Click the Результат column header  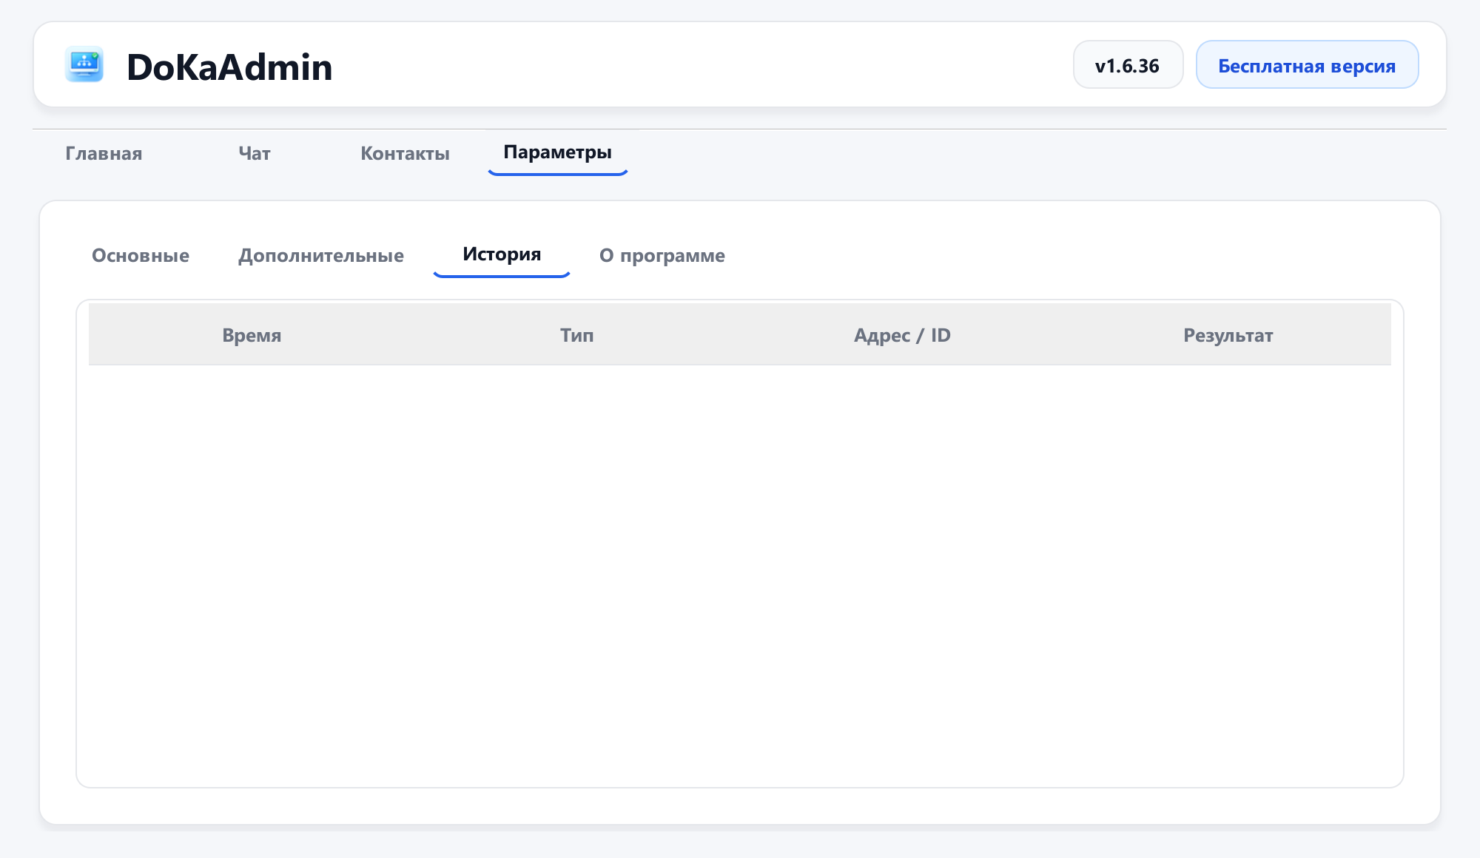pyautogui.click(x=1228, y=335)
